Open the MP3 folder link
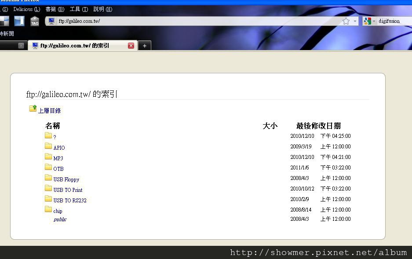 [58, 158]
